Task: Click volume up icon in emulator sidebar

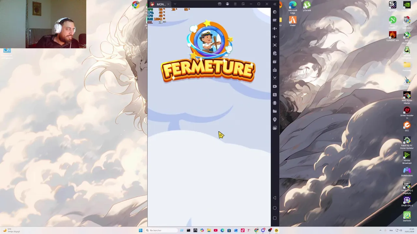Action: coord(275,29)
